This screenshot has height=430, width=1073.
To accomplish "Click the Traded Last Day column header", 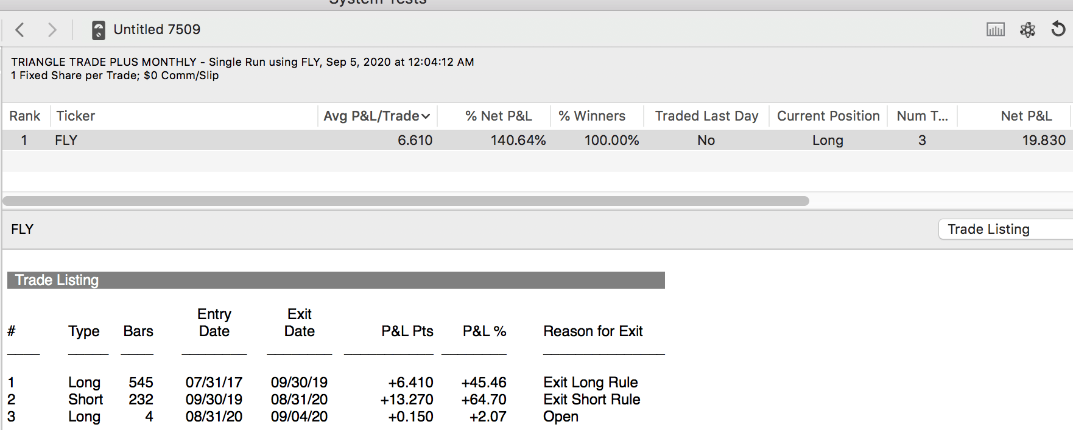I will 706,116.
